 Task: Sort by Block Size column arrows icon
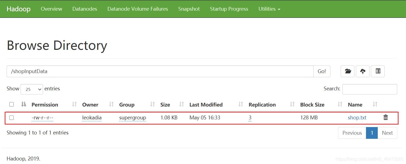[x=340, y=104]
